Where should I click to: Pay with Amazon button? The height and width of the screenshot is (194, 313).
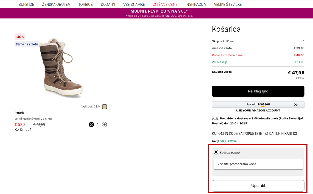click(258, 105)
